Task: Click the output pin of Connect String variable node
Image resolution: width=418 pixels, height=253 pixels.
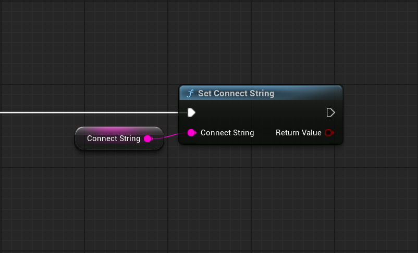Action: pos(147,138)
